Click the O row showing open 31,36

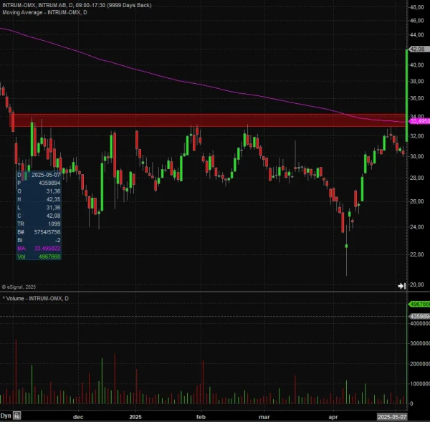[x=39, y=191]
